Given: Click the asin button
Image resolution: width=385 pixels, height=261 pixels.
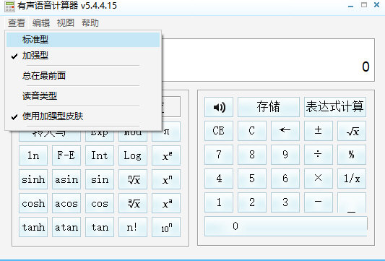Looking at the screenshot, I should 66,179.
